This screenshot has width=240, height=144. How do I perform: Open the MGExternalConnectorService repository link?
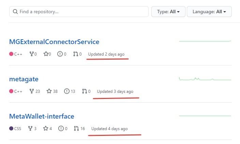[x=54, y=42]
